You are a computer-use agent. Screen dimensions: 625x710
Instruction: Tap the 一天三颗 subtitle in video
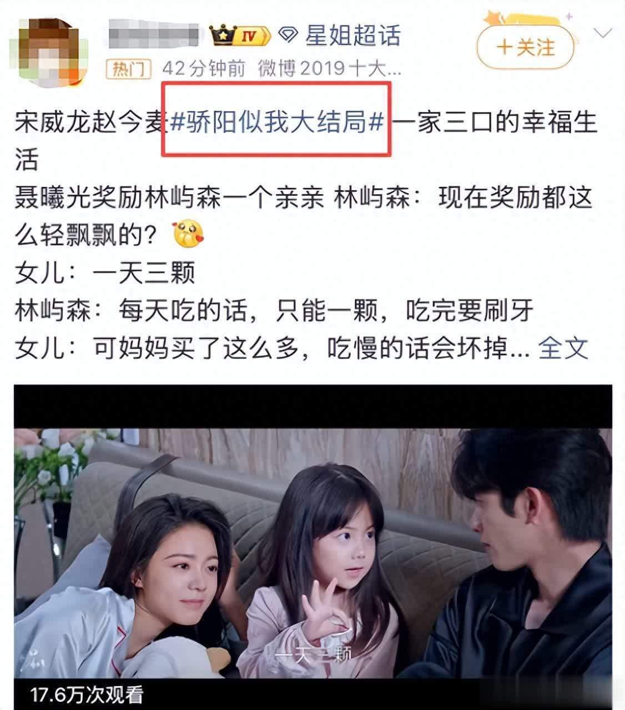click(314, 656)
